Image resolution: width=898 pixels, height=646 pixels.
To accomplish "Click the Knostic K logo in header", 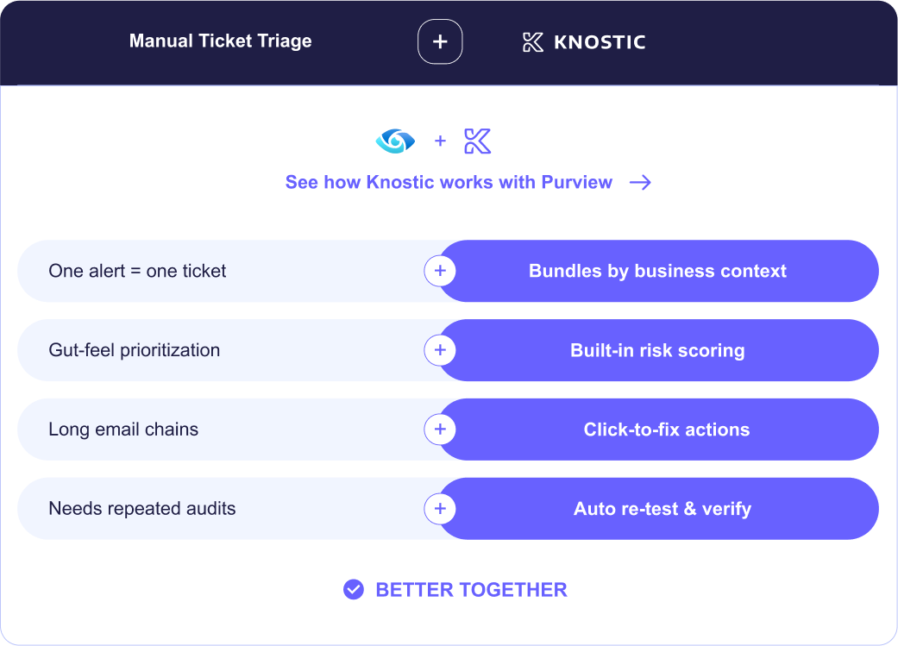I will click(x=532, y=41).
